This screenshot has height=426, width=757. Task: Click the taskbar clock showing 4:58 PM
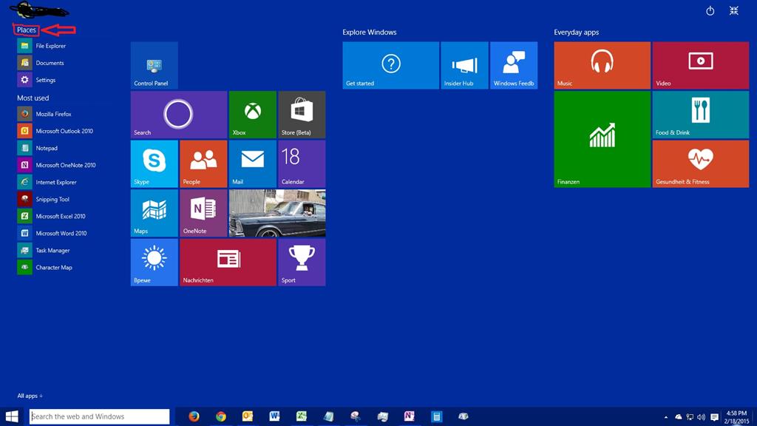click(737, 417)
